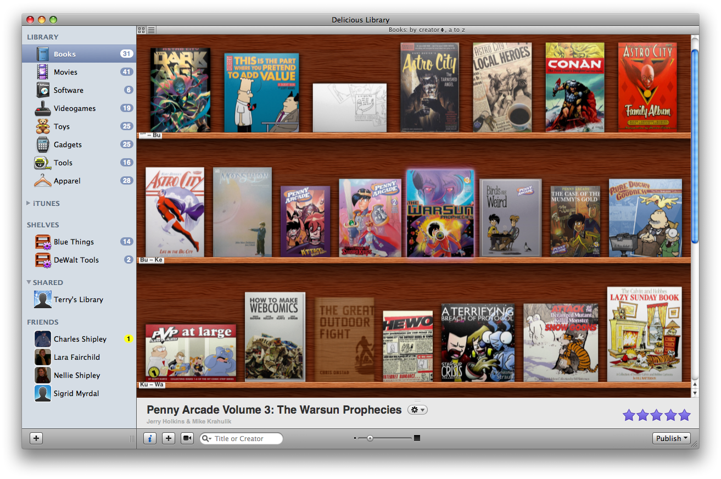Viewport: 721px width, 479px height.
Task: Click the Title or Creator search field
Action: pyautogui.click(x=242, y=438)
